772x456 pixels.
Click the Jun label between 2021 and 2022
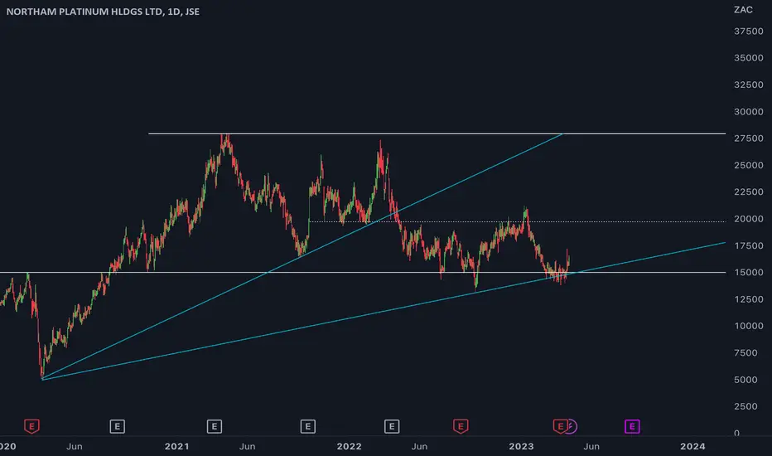pyautogui.click(x=247, y=446)
